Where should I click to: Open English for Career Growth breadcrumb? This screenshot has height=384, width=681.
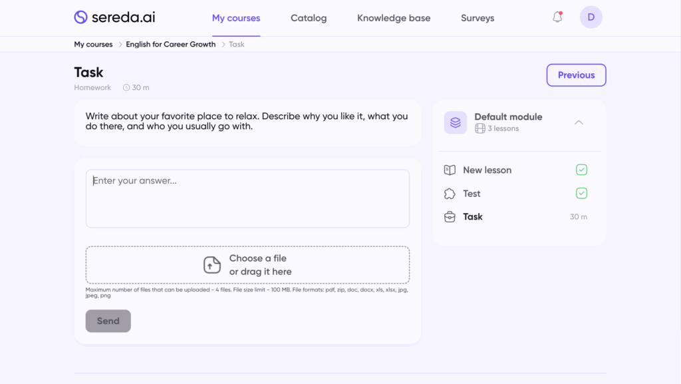(x=171, y=45)
